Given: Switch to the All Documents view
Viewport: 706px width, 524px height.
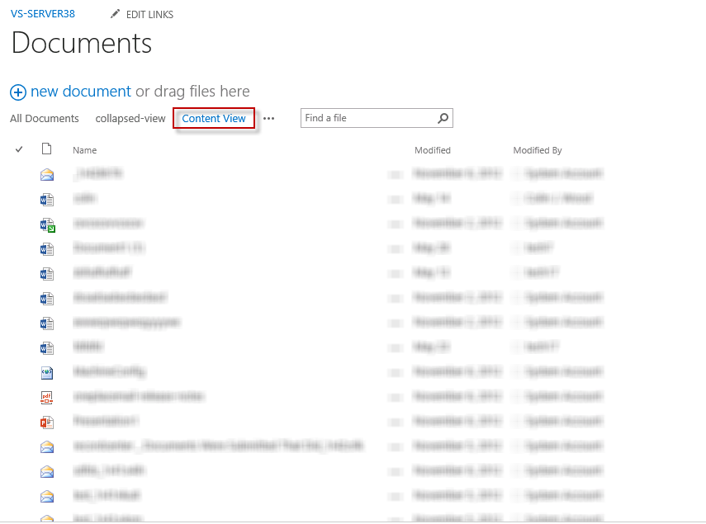Looking at the screenshot, I should tap(45, 119).
